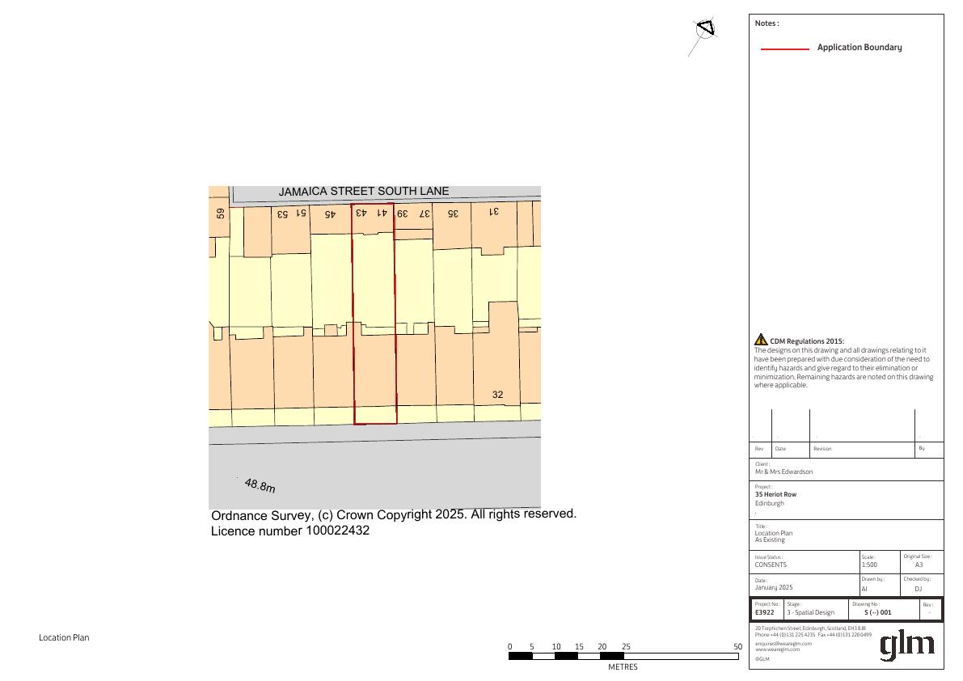
Task: Click the red Application Boundary legend line
Action: (x=785, y=49)
